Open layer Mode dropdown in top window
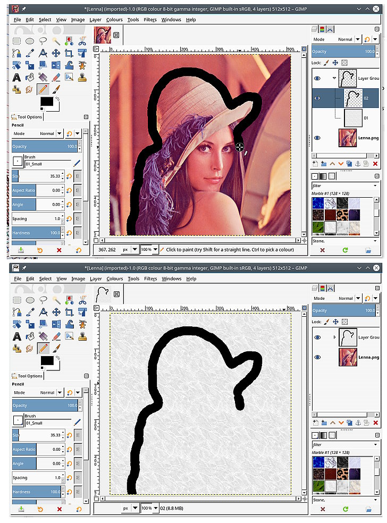387x523 pixels. coord(336,39)
